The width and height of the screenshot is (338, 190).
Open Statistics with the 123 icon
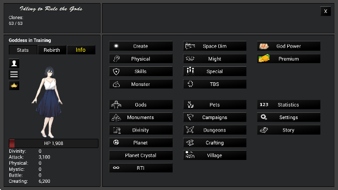(x=289, y=105)
